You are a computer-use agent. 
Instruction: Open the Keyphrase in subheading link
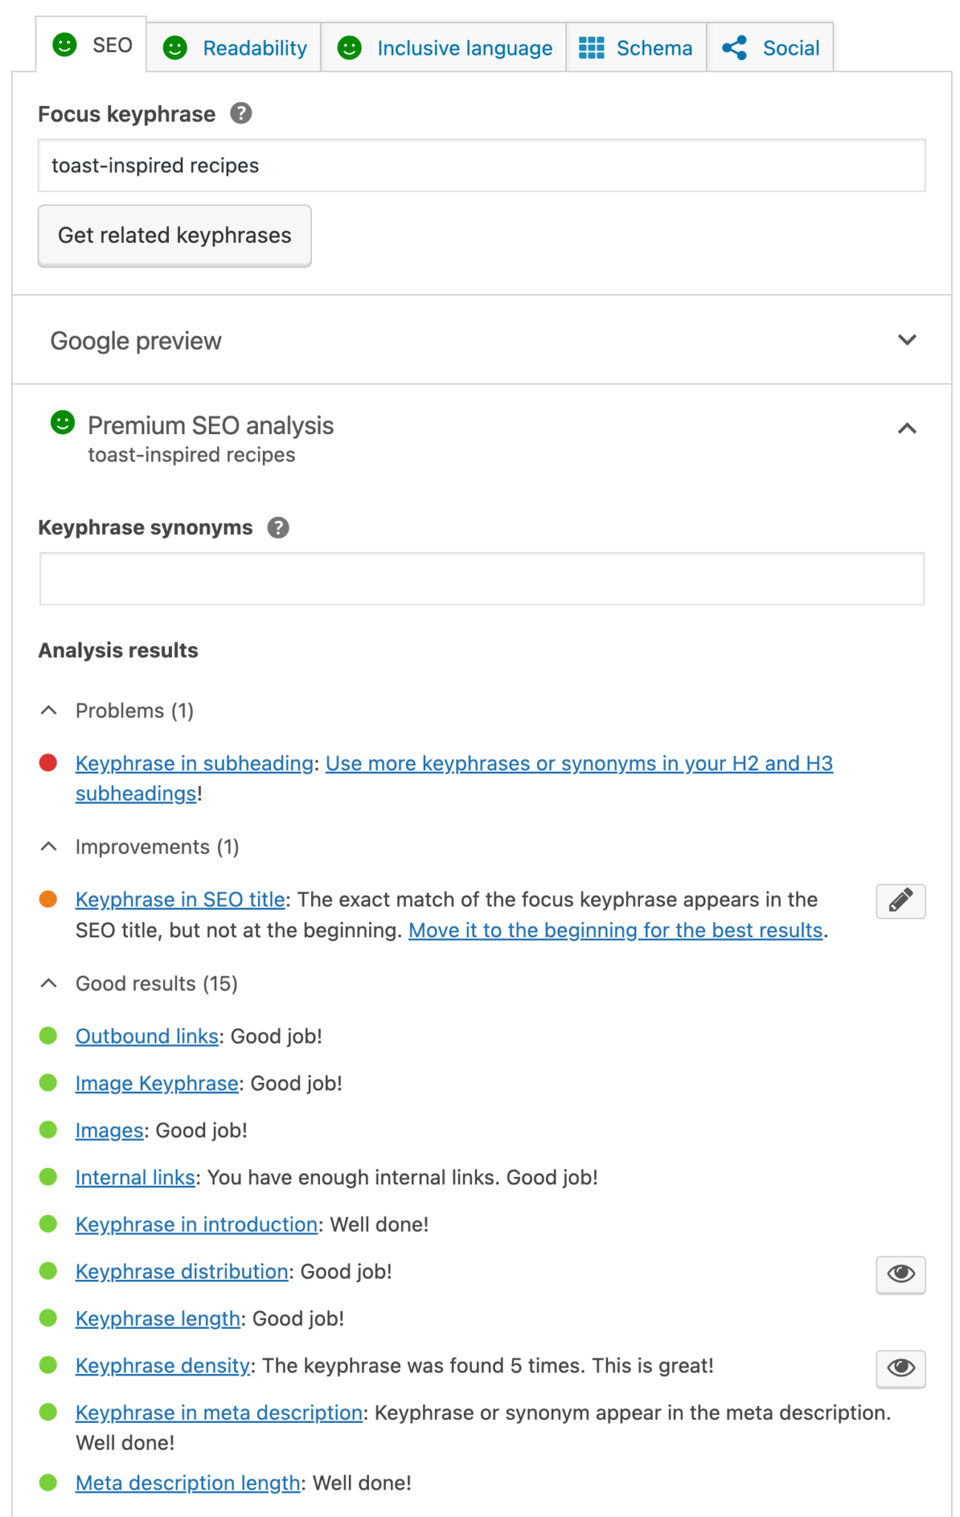pos(194,764)
